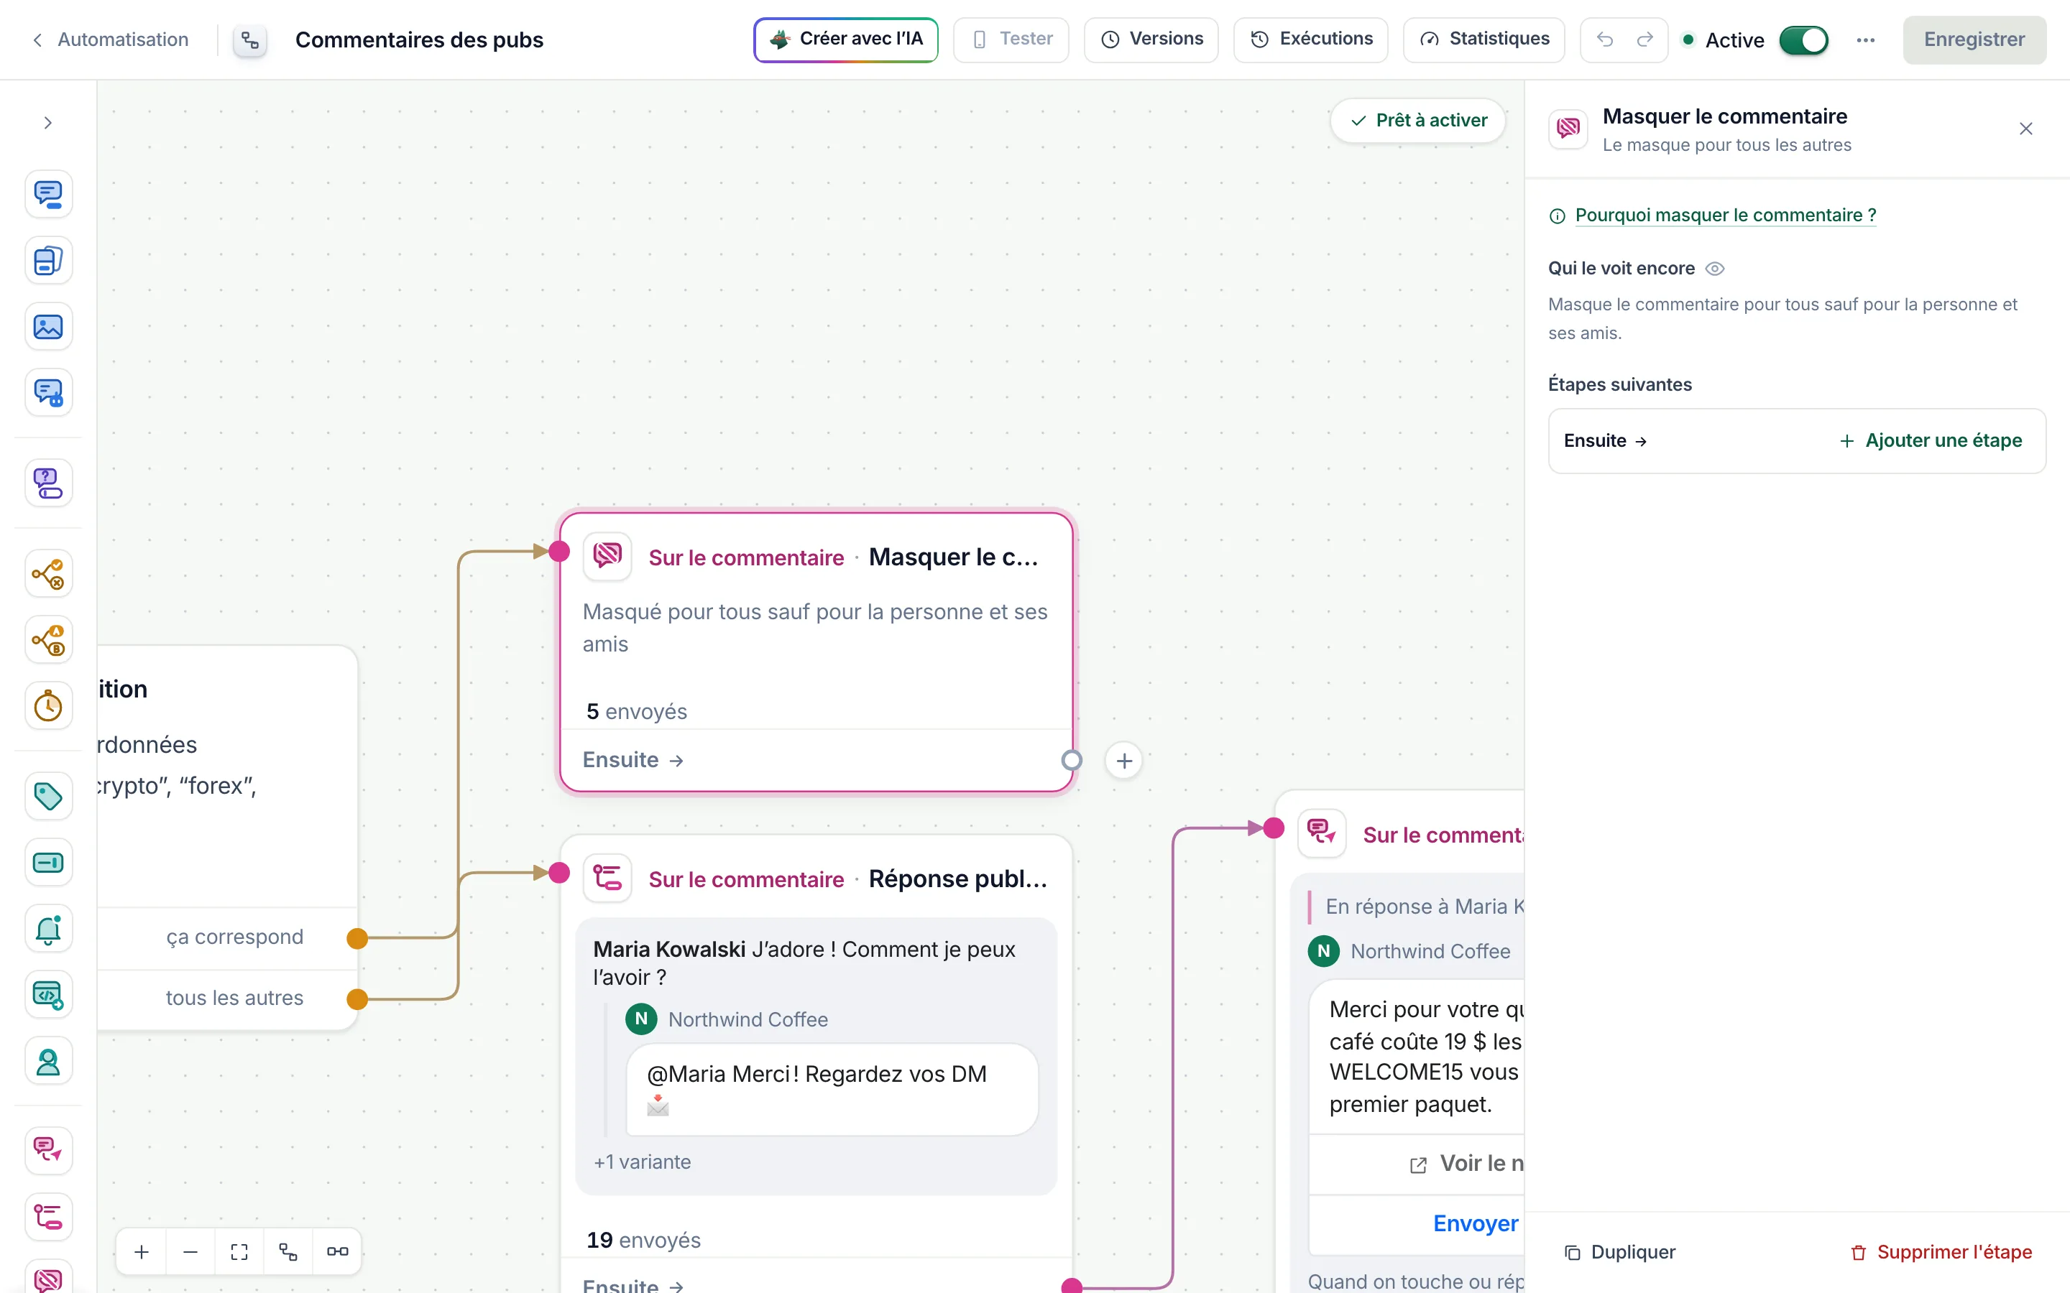Add a delay timer block
This screenshot has height=1293, width=2070.
point(48,706)
